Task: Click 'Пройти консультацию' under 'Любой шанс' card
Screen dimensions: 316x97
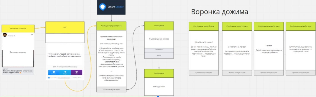Action: (269, 72)
